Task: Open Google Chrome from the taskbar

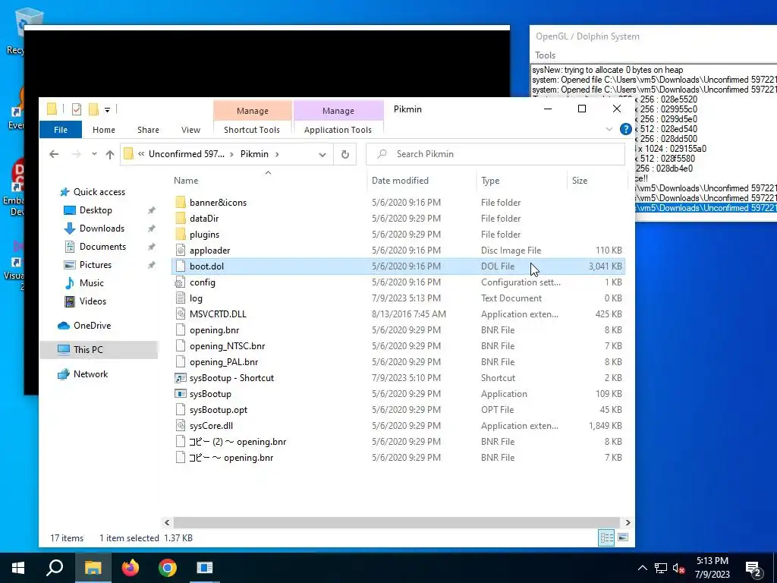Action: click(168, 568)
